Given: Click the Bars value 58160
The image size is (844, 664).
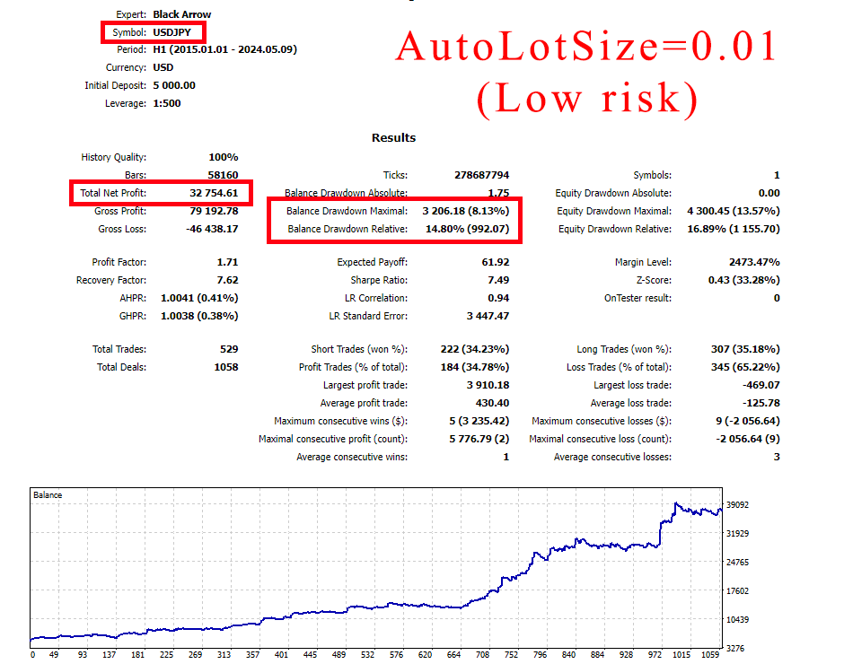Looking at the screenshot, I should (x=223, y=175).
